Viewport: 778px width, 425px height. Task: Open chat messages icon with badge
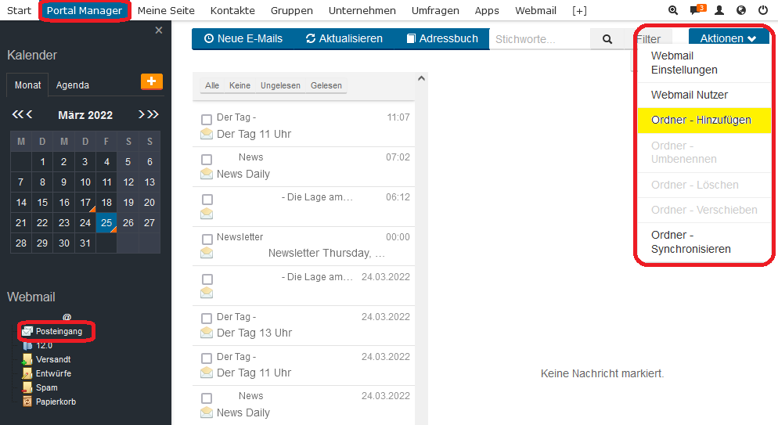(x=697, y=10)
